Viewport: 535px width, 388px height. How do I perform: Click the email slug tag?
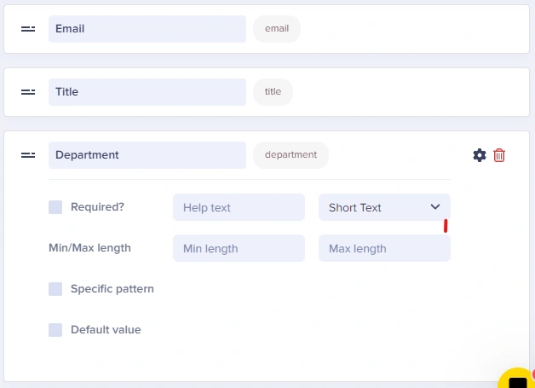(x=277, y=29)
